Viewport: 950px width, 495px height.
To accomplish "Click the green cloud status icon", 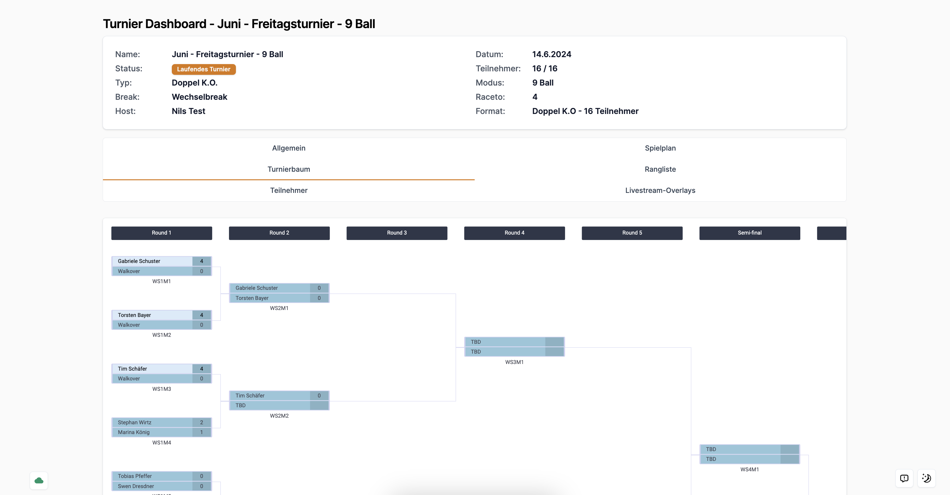I will (x=39, y=480).
